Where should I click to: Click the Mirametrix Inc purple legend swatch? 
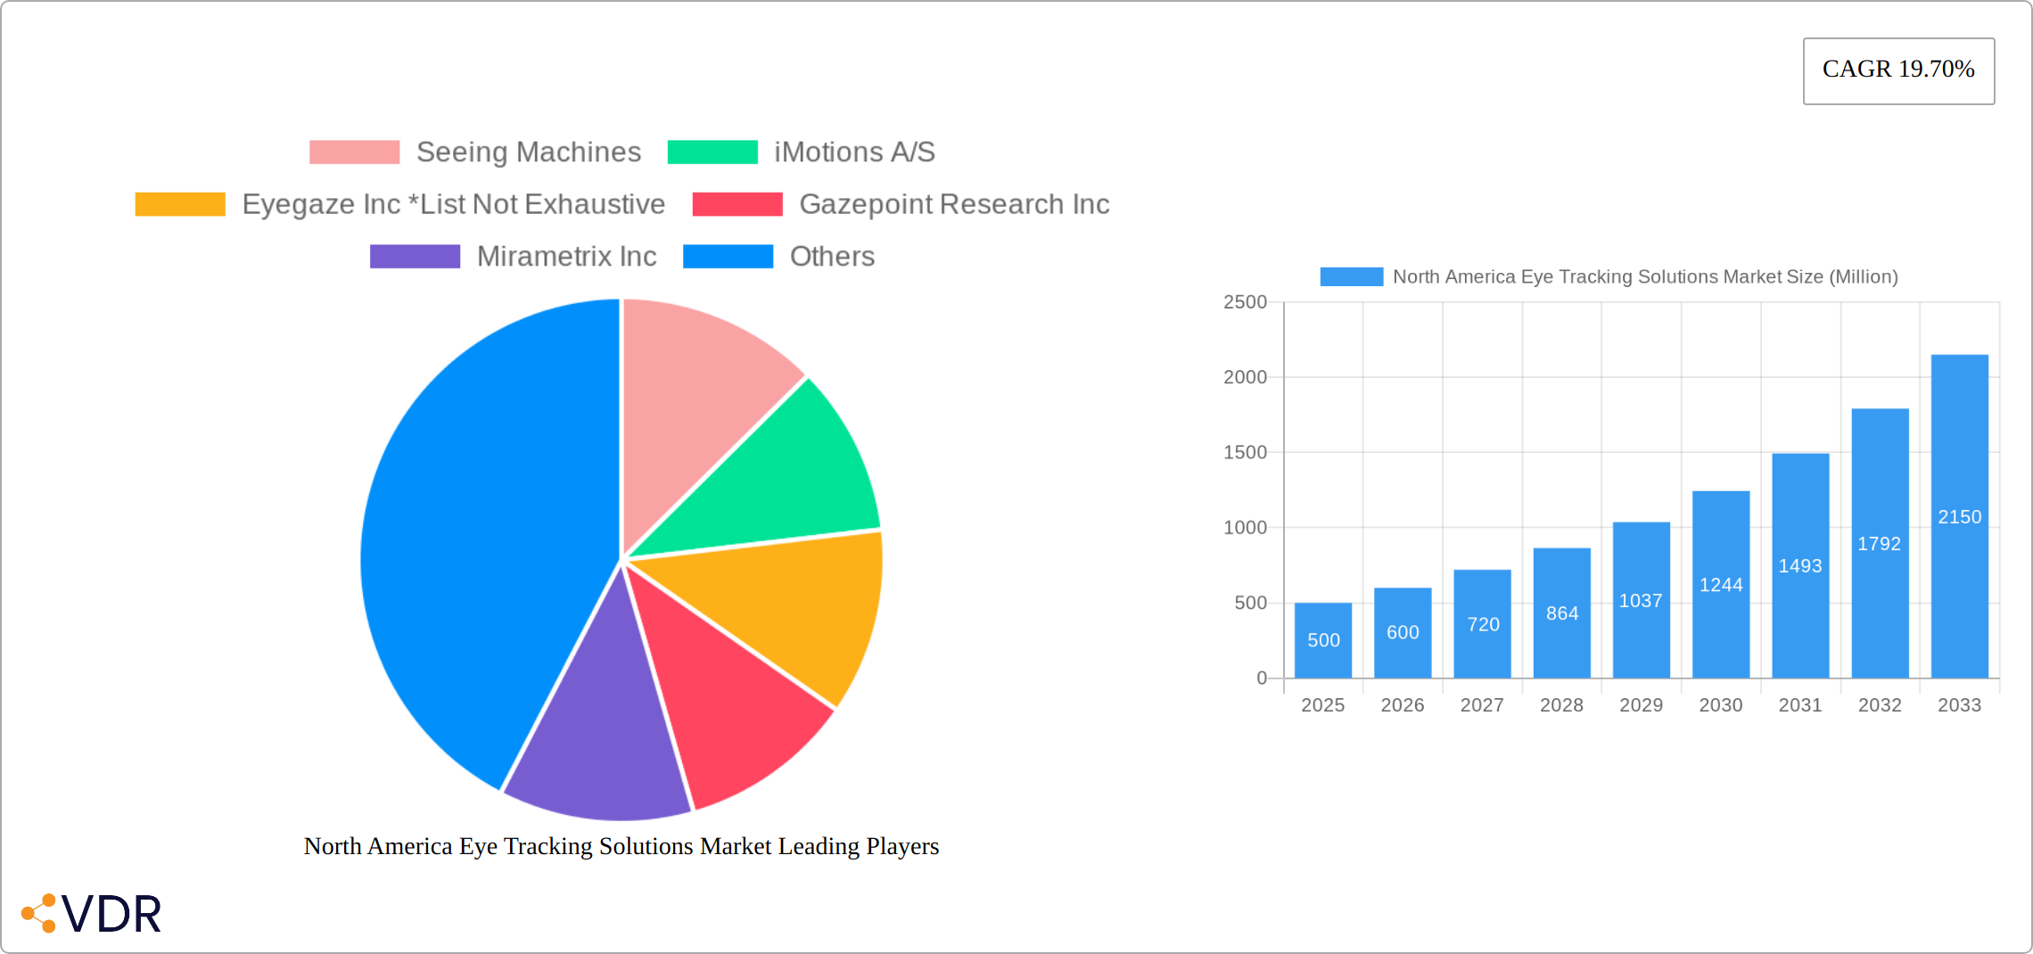pyautogui.click(x=415, y=257)
